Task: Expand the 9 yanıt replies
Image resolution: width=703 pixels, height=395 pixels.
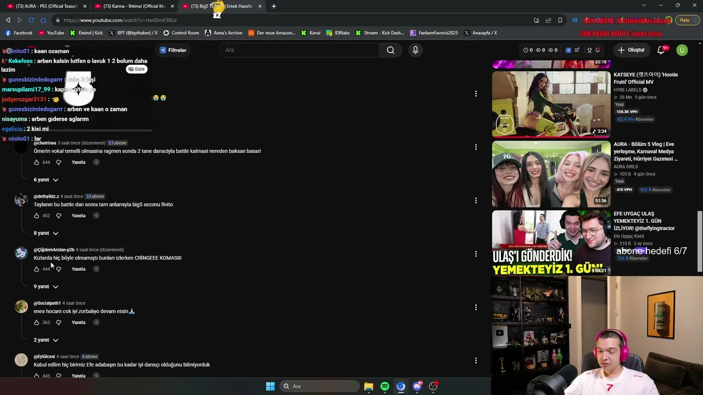Action: point(46,286)
